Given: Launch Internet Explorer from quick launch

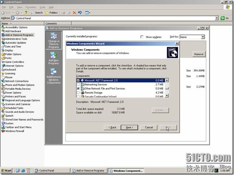Looking at the screenshot, I should [23, 171].
